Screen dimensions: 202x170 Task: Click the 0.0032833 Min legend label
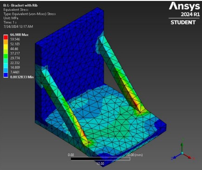22,77
